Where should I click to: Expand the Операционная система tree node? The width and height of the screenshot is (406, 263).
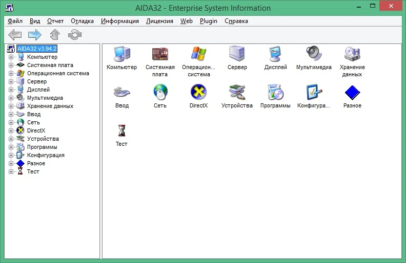(x=11, y=73)
